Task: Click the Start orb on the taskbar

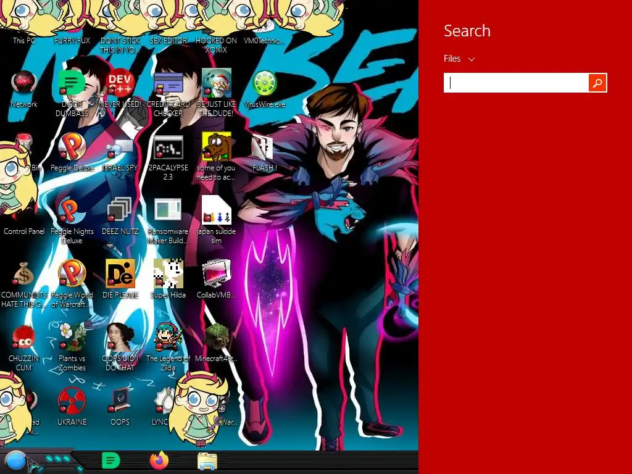Action: pyautogui.click(x=15, y=461)
